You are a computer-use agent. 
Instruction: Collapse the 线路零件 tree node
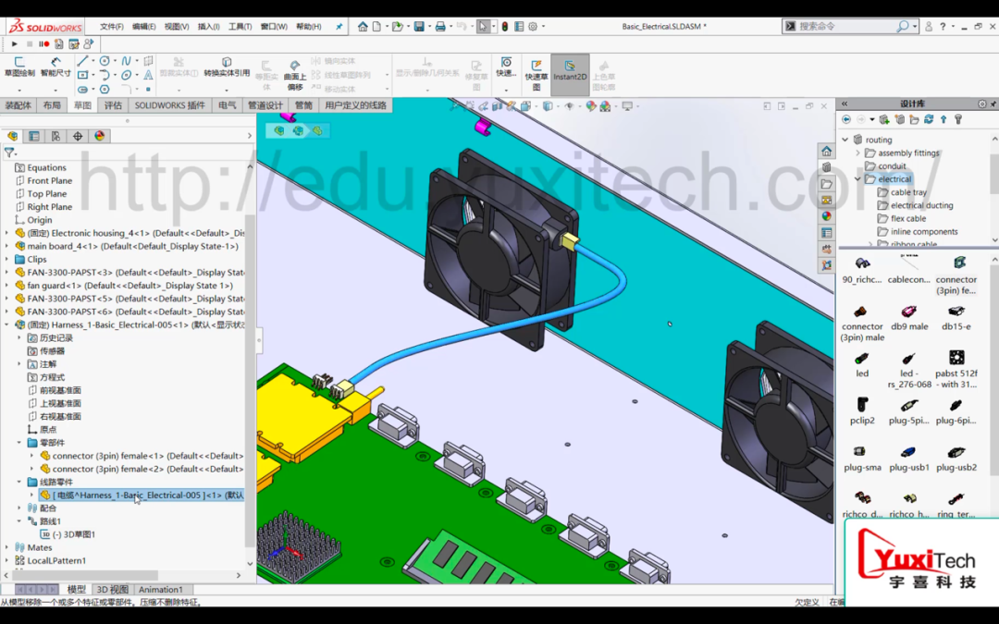(x=19, y=482)
